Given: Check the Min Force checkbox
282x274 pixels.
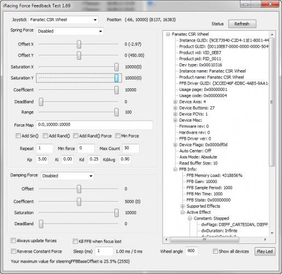Looking at the screenshot, I should 118,136.
